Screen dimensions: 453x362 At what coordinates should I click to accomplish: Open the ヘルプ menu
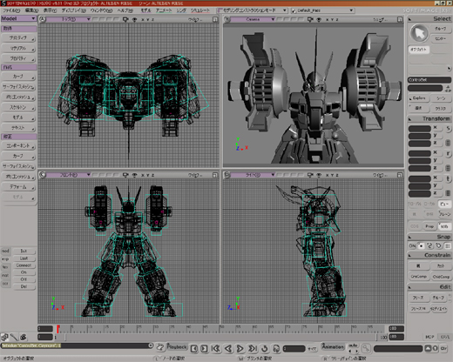[125, 10]
